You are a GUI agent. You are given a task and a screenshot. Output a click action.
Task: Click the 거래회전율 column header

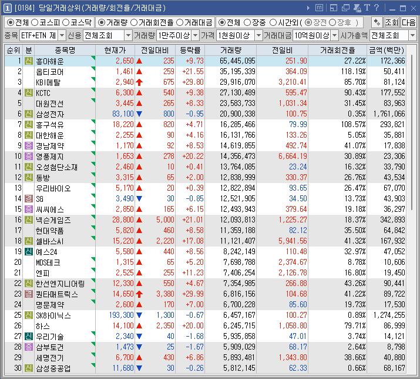[337, 50]
